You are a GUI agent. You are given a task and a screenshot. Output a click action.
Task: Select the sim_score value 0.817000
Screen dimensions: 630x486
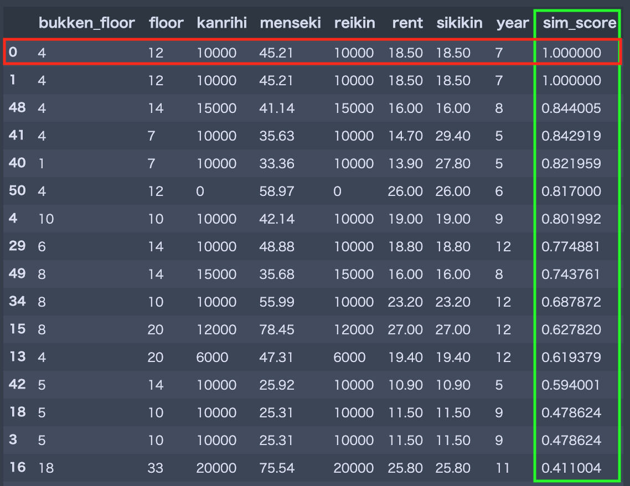pos(571,191)
